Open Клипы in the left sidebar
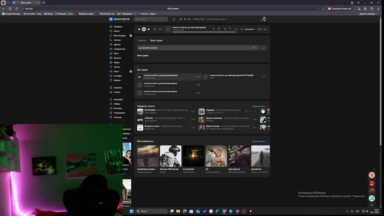 pos(117,67)
